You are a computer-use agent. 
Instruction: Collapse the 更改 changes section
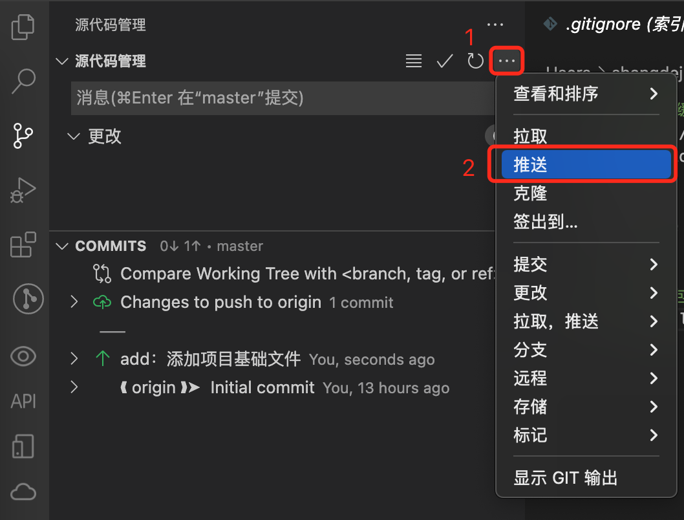click(x=74, y=136)
